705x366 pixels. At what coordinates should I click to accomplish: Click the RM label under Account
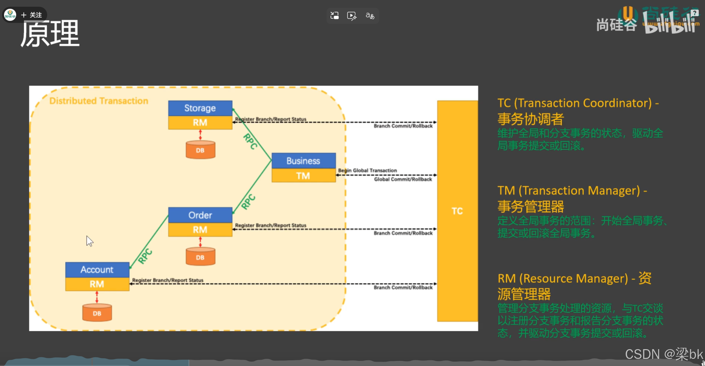[97, 284]
